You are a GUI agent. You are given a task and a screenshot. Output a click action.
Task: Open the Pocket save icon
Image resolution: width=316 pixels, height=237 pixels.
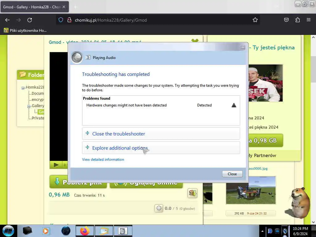click(286, 20)
